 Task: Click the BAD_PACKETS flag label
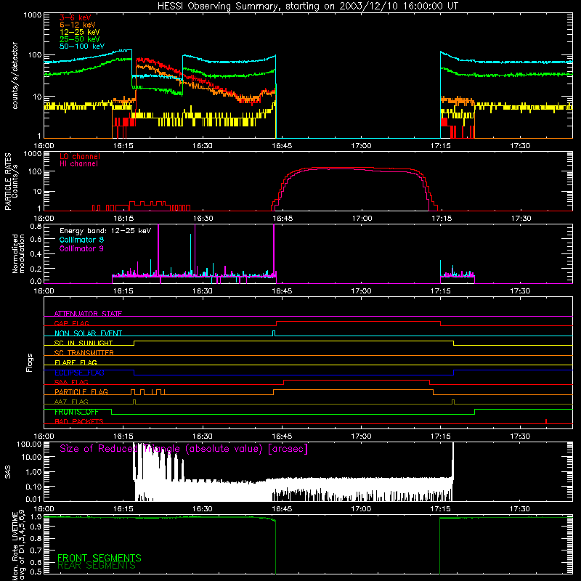coord(79,421)
